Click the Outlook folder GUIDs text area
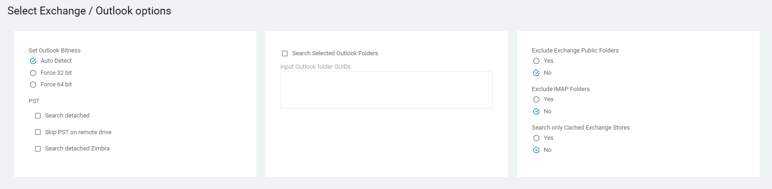Viewport: 772px width, 189px height. click(x=386, y=90)
